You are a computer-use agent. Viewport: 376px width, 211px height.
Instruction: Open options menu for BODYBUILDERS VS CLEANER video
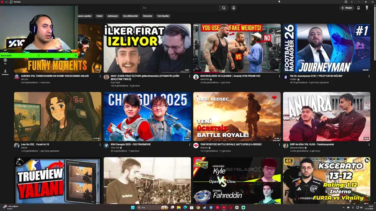(x=279, y=76)
